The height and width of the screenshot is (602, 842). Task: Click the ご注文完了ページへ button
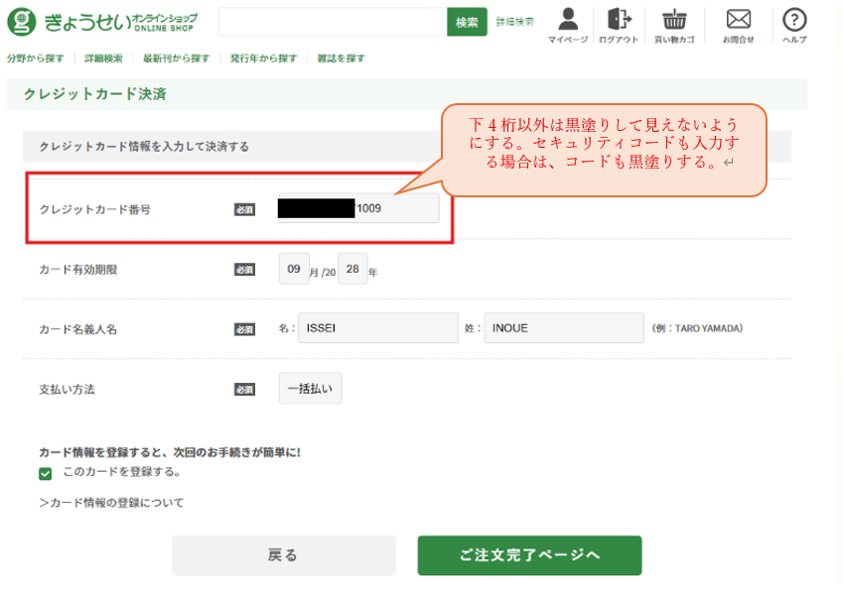pyautogui.click(x=529, y=555)
